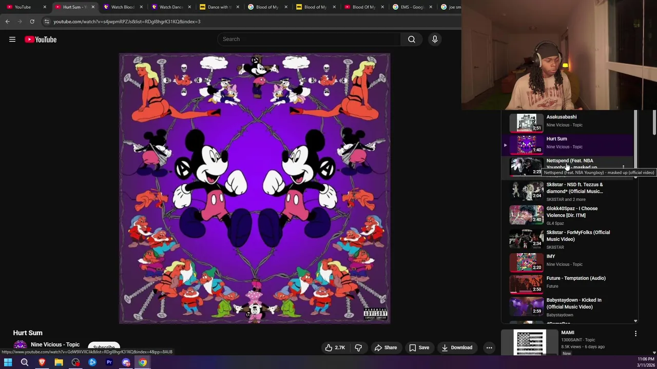This screenshot has height=369, width=657.
Task: Open Adobe Premiere Pro from the taskbar
Action: [x=109, y=362]
